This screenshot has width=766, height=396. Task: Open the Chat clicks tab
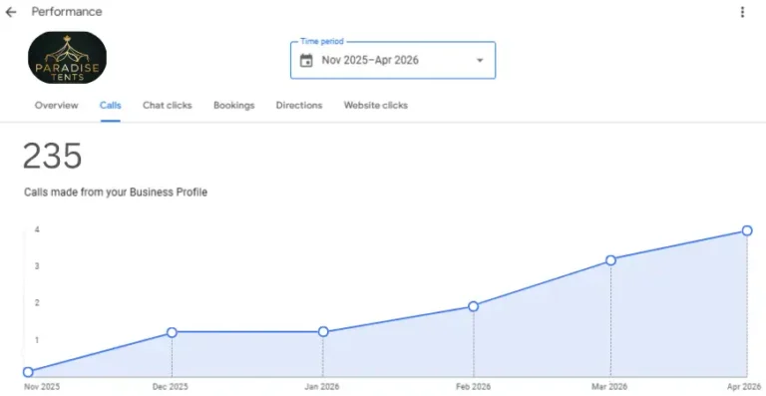pos(168,106)
